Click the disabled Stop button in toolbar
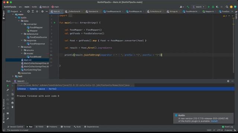238x133 pixels. click(x=222, y=7)
